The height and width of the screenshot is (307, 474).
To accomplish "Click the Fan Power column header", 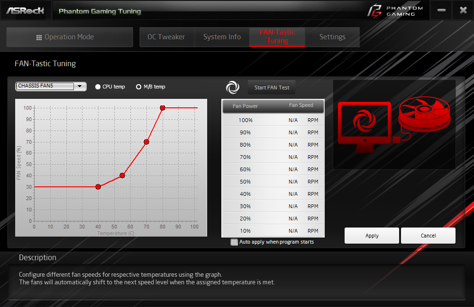I will click(245, 106).
